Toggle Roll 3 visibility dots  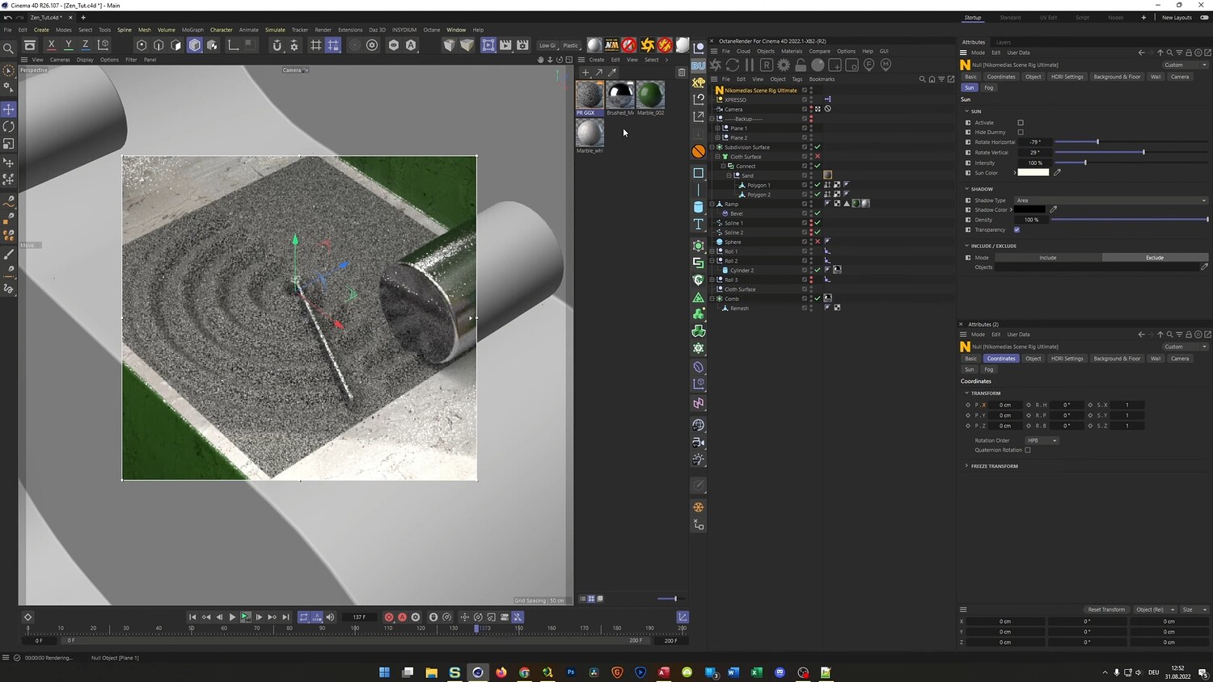coord(811,280)
